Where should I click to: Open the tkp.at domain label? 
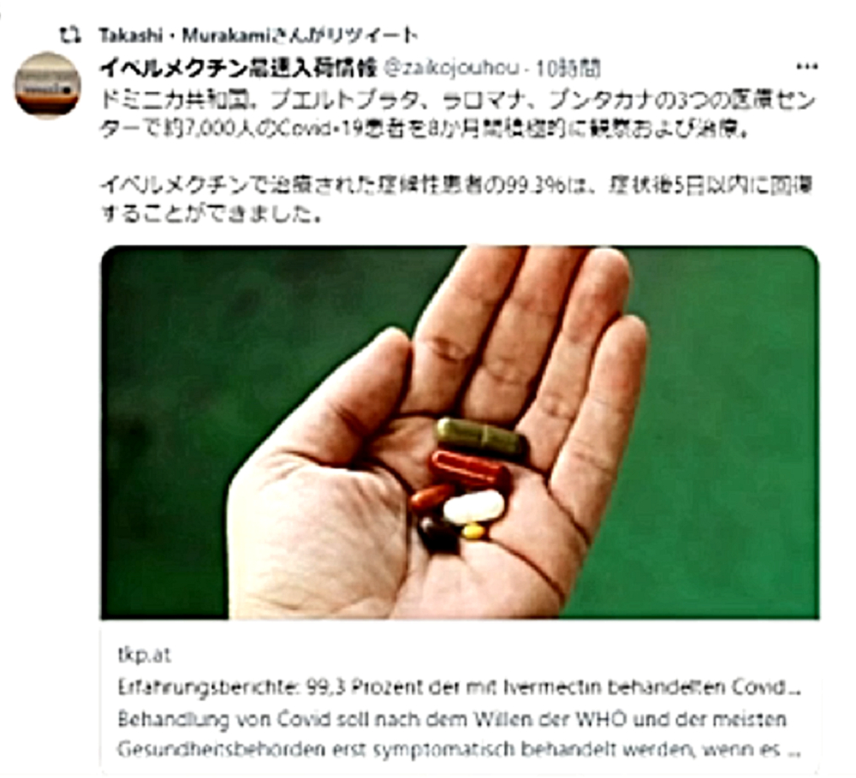(x=145, y=655)
